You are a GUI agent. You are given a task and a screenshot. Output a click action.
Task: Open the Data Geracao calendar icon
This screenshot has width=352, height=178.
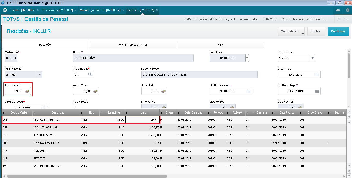44,107
